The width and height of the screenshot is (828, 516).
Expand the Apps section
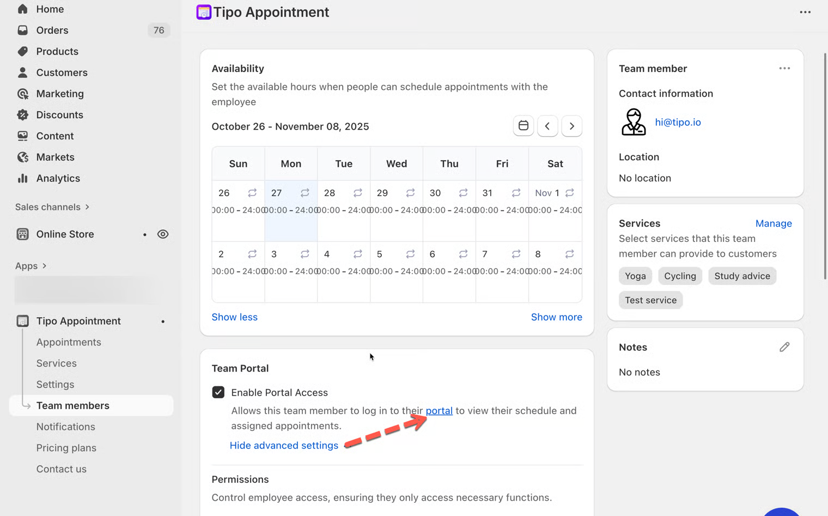click(x=31, y=266)
